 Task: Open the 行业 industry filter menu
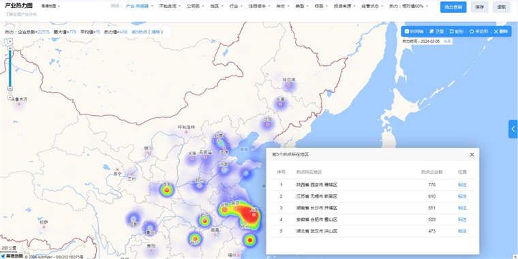pos(236,6)
